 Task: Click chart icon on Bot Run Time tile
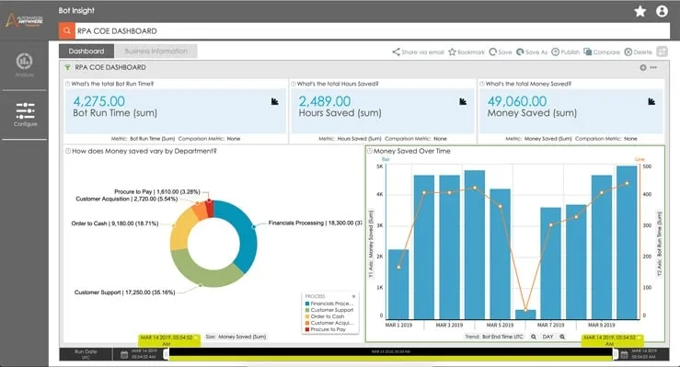tap(275, 101)
